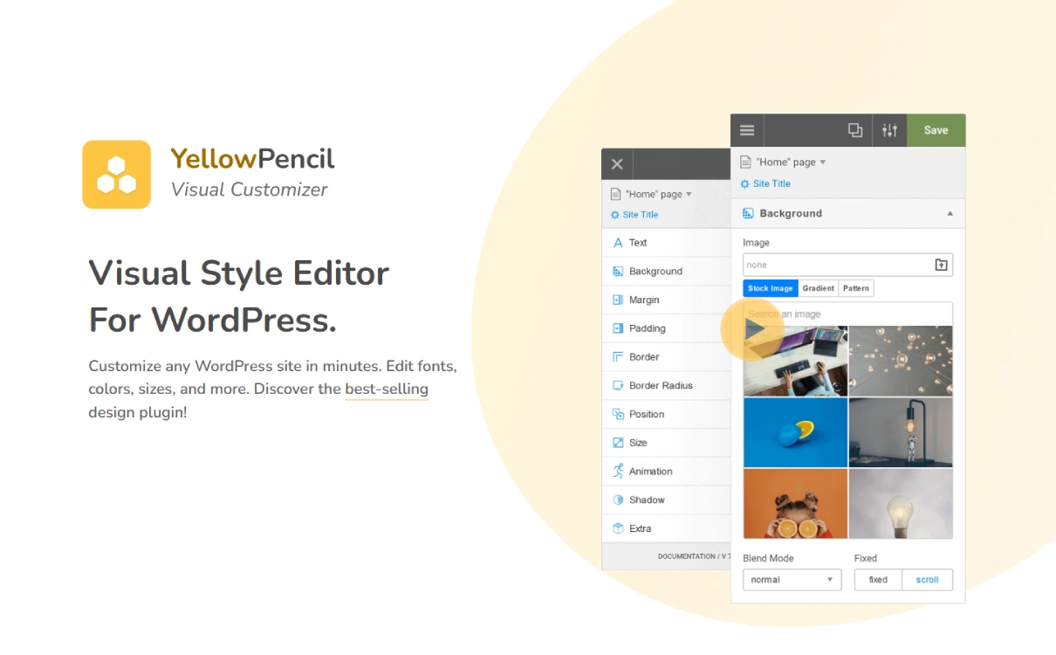Click the target icon before Site Title in back panel
Image resolution: width=1056 pixels, height=655 pixels.
pyautogui.click(x=614, y=215)
